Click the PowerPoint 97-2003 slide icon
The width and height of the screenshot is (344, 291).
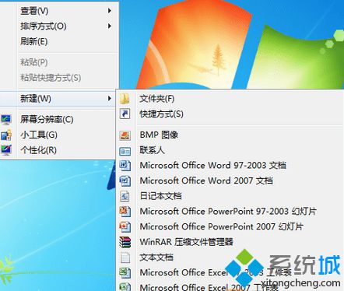tap(125, 212)
